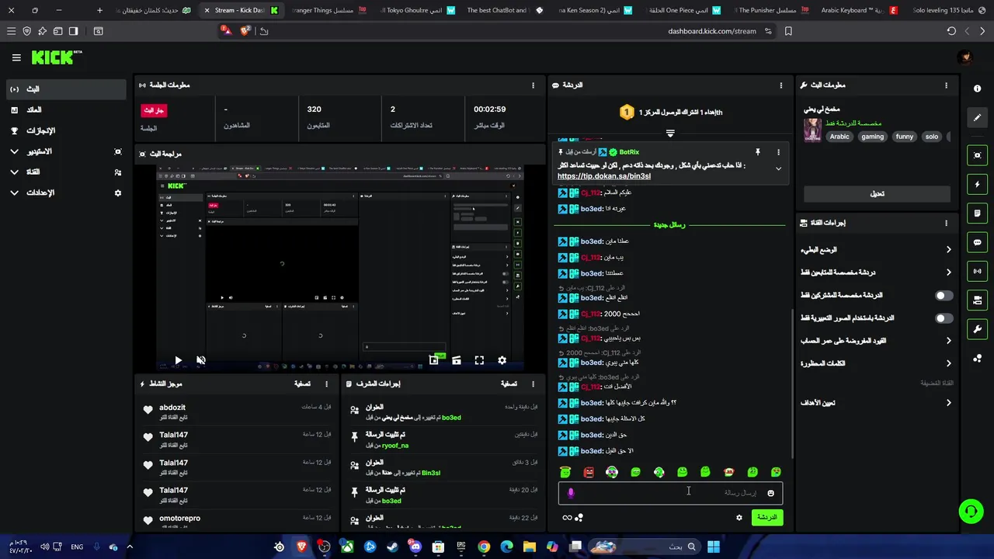Expand followers-only chat option
This screenshot has width=994, height=559.
pyautogui.click(x=877, y=273)
